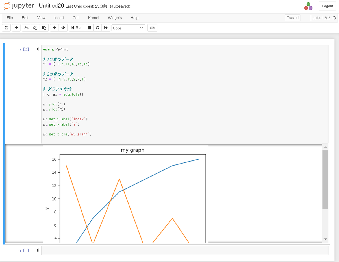Open the Edit menu

(25, 18)
